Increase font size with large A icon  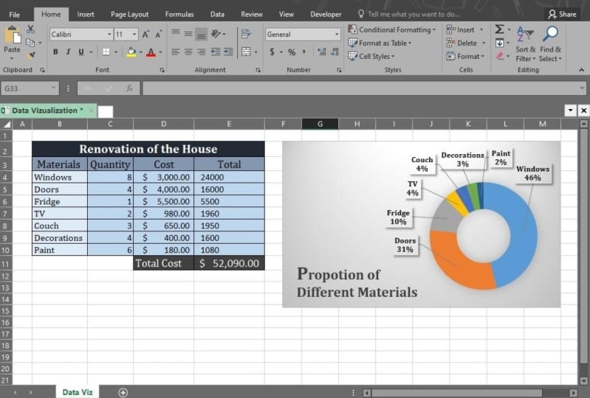145,35
